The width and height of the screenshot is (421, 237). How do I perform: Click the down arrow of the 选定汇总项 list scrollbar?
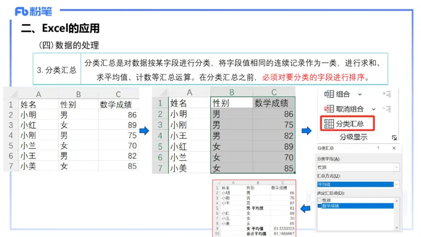pos(397,228)
